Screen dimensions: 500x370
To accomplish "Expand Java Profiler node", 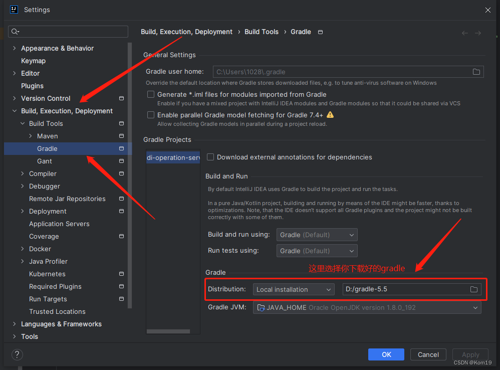I will (x=23, y=261).
